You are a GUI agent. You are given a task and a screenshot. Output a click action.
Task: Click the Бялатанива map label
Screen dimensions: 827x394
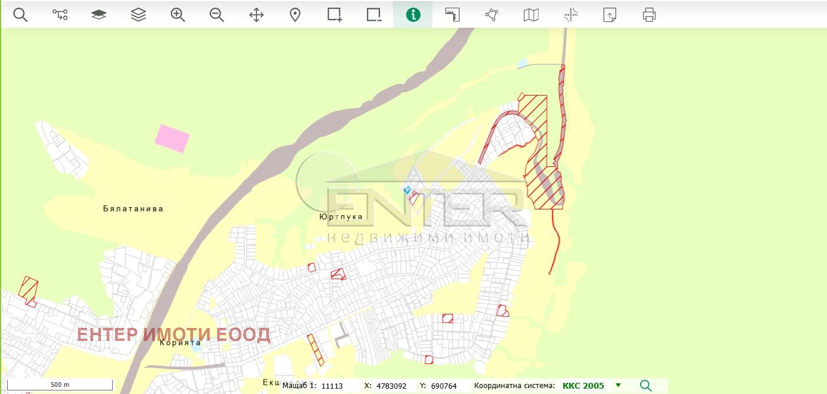pos(133,209)
